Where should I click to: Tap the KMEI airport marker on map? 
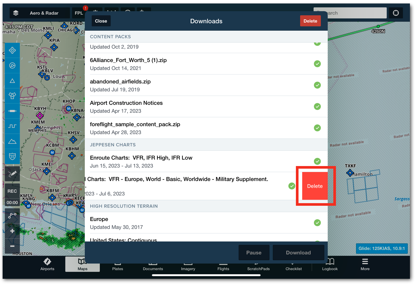pos(46,171)
